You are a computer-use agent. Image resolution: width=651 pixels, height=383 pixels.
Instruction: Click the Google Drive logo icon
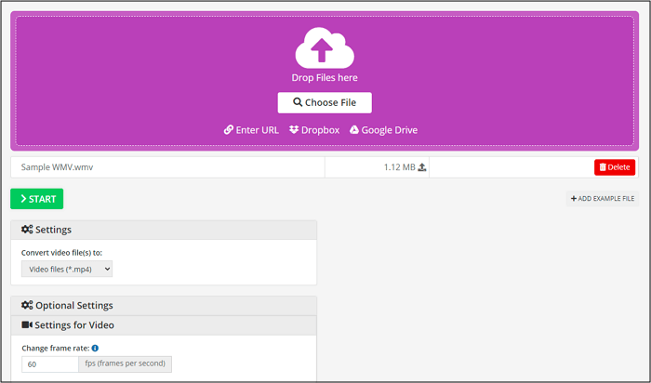[x=354, y=130]
